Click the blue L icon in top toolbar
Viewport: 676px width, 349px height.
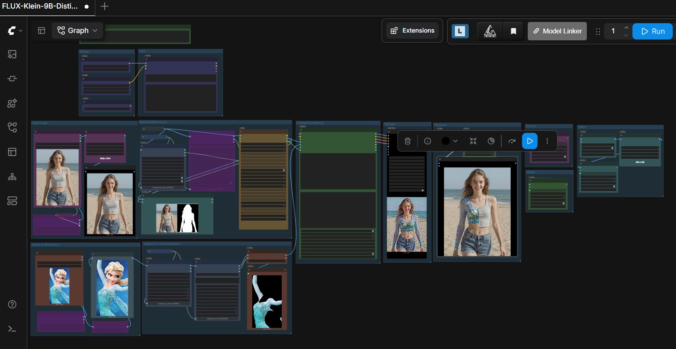pyautogui.click(x=460, y=31)
